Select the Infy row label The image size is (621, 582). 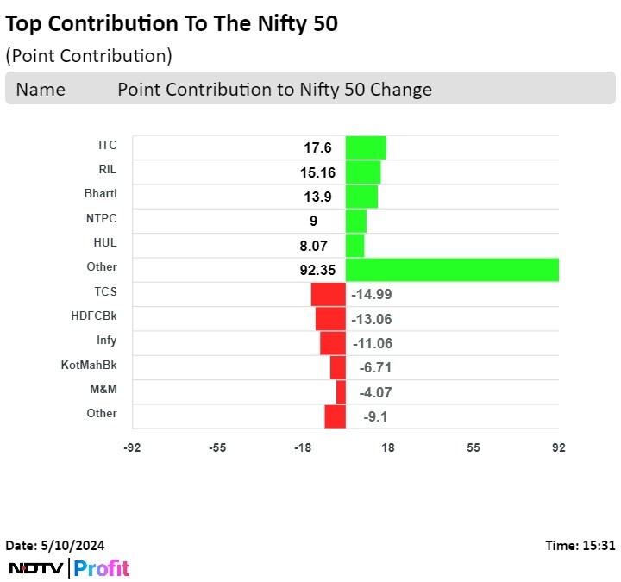click(106, 340)
